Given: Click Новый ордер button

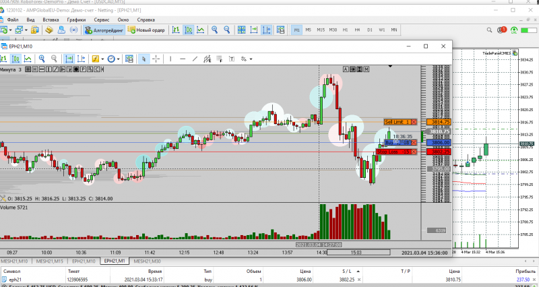Looking at the screenshot, I should (x=146, y=30).
